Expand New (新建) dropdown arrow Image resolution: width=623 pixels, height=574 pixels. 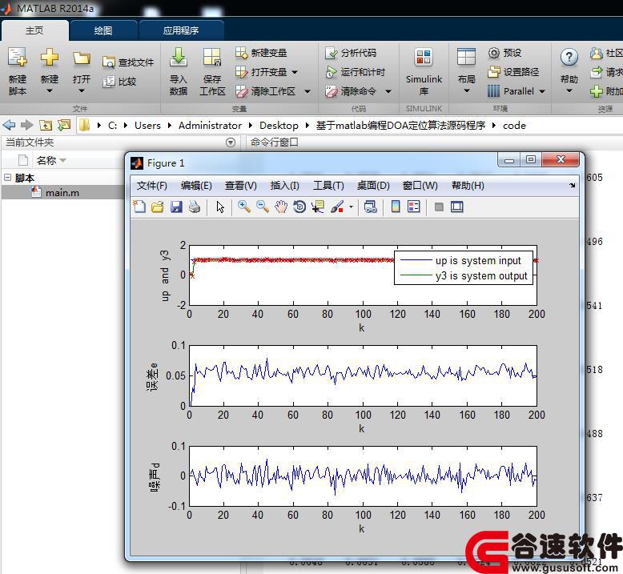coord(50,91)
